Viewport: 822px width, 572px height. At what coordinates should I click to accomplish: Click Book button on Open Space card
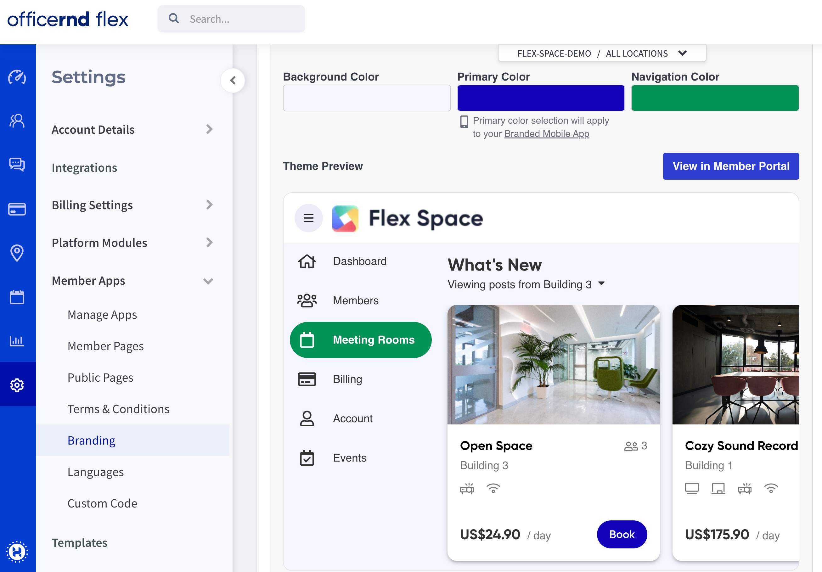coord(622,534)
